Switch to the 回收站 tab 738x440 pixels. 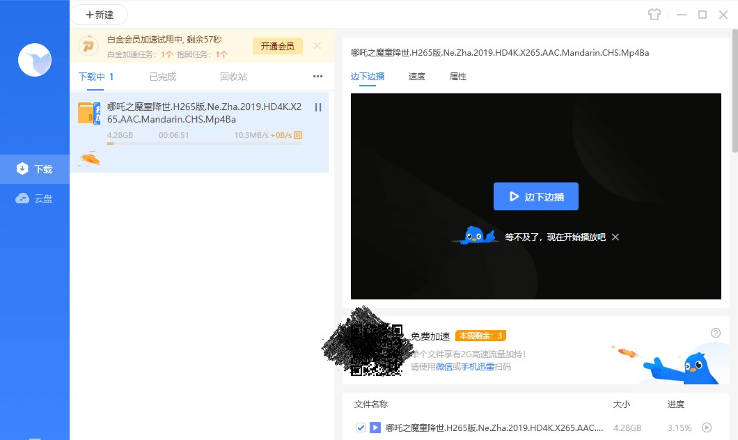pyautogui.click(x=233, y=77)
